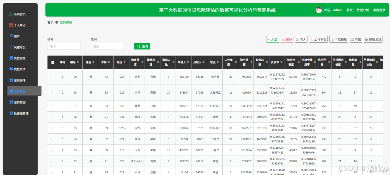Check the row with 编号 97
The image size is (390, 175).
point(53,106)
